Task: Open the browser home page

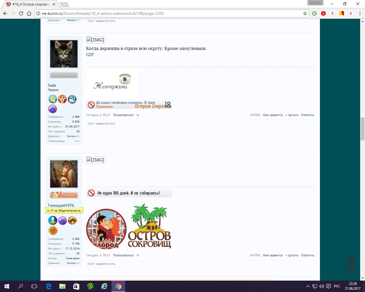Action: [x=29, y=13]
